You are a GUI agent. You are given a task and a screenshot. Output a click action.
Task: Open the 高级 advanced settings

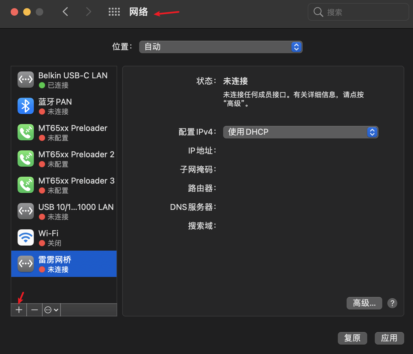tap(364, 303)
